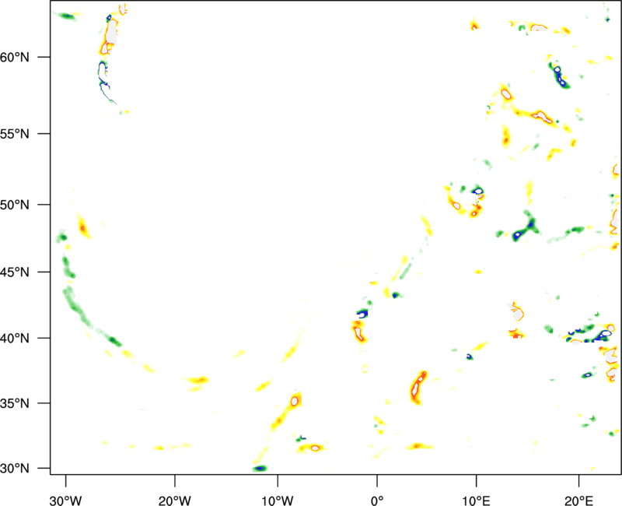This screenshot has height=506, width=622.
Task: Click the blue-green blob near 15°E, 48°N
Action: click(x=526, y=228)
